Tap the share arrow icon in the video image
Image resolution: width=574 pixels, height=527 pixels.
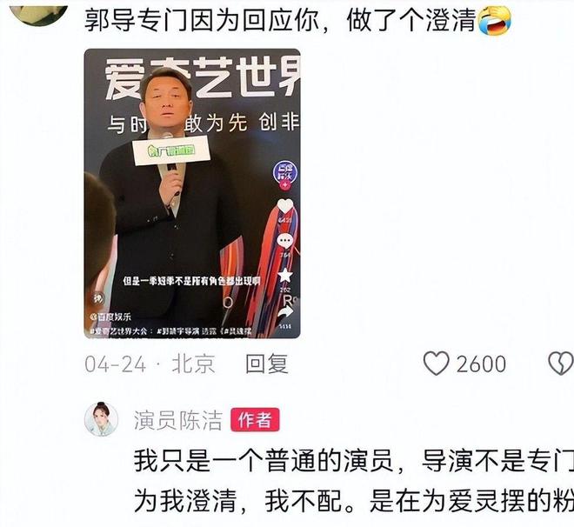(x=285, y=312)
